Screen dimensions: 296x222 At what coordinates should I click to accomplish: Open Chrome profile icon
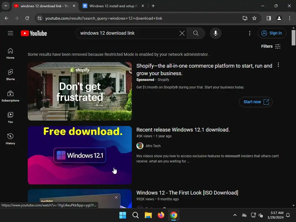[x=279, y=18]
